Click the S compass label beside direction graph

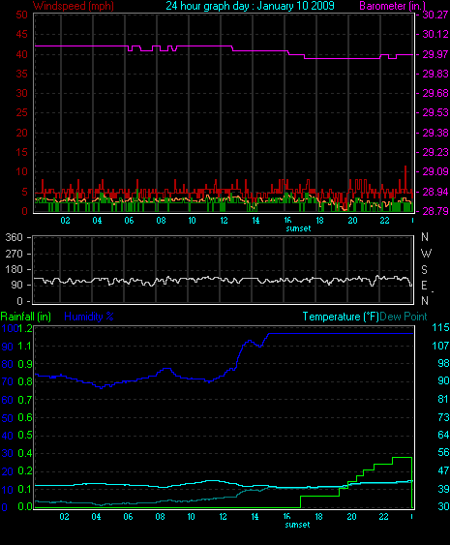pyautogui.click(x=424, y=270)
